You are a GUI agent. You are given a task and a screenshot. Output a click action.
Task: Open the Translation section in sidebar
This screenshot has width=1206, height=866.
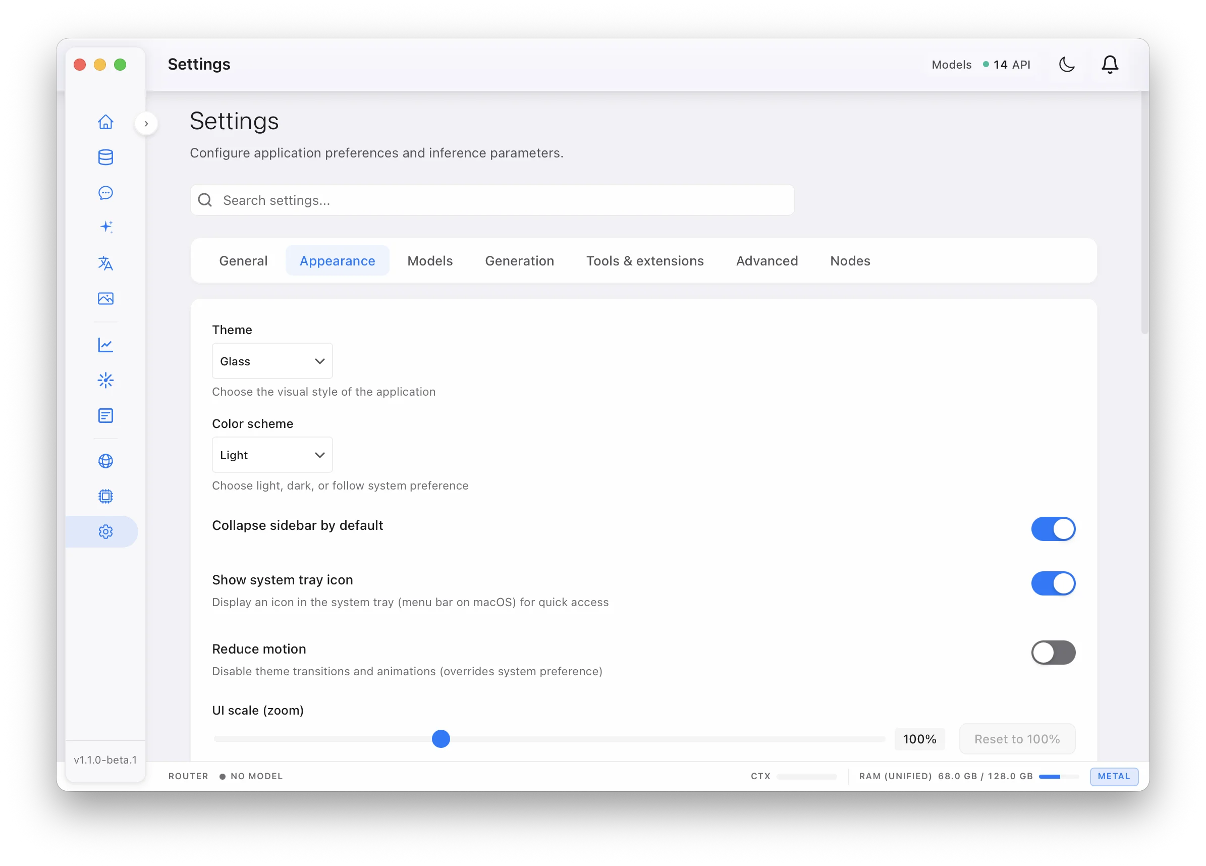coord(106,263)
